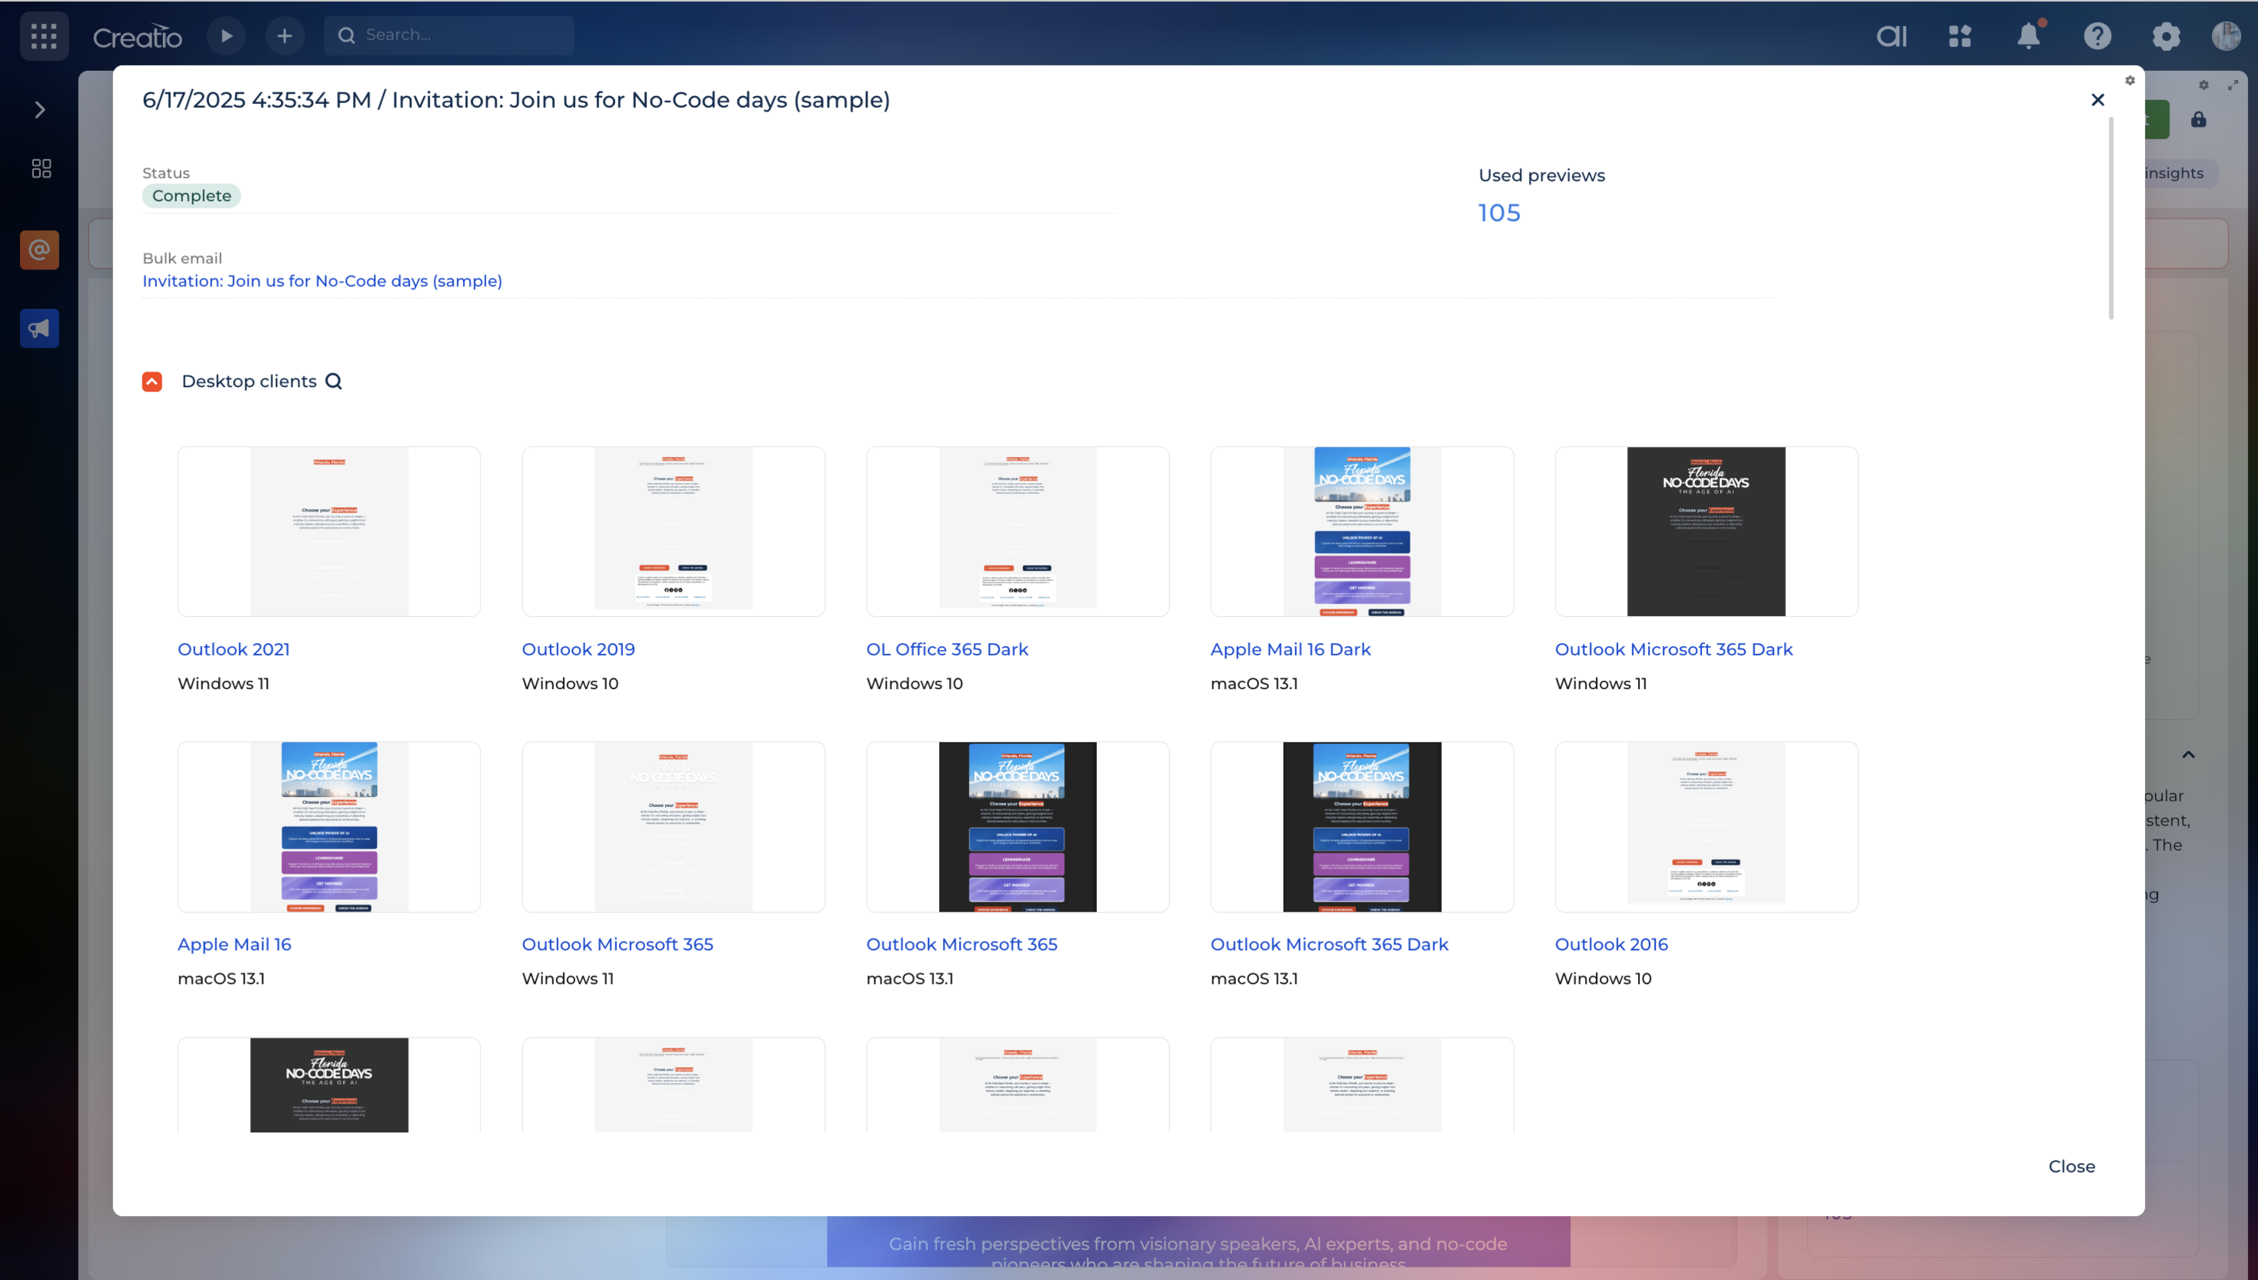Click the run process play icon

click(226, 36)
